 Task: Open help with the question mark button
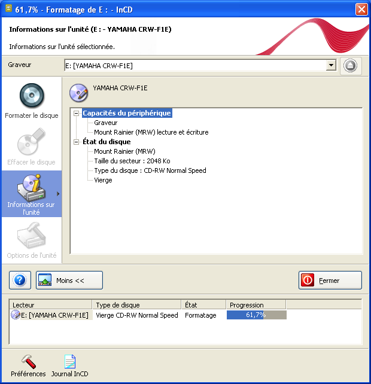(x=20, y=280)
